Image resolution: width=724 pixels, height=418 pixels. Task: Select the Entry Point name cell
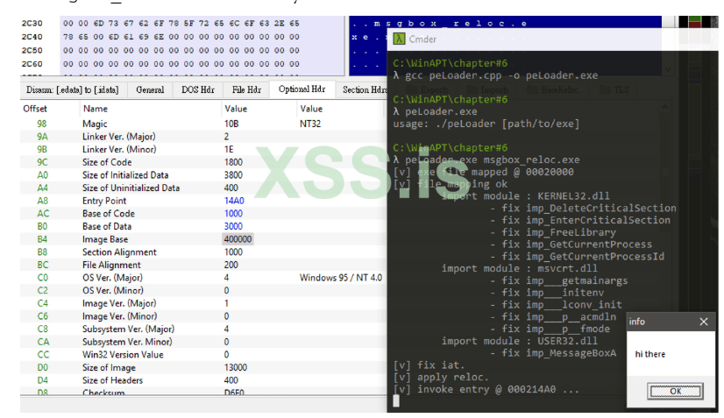(x=104, y=201)
